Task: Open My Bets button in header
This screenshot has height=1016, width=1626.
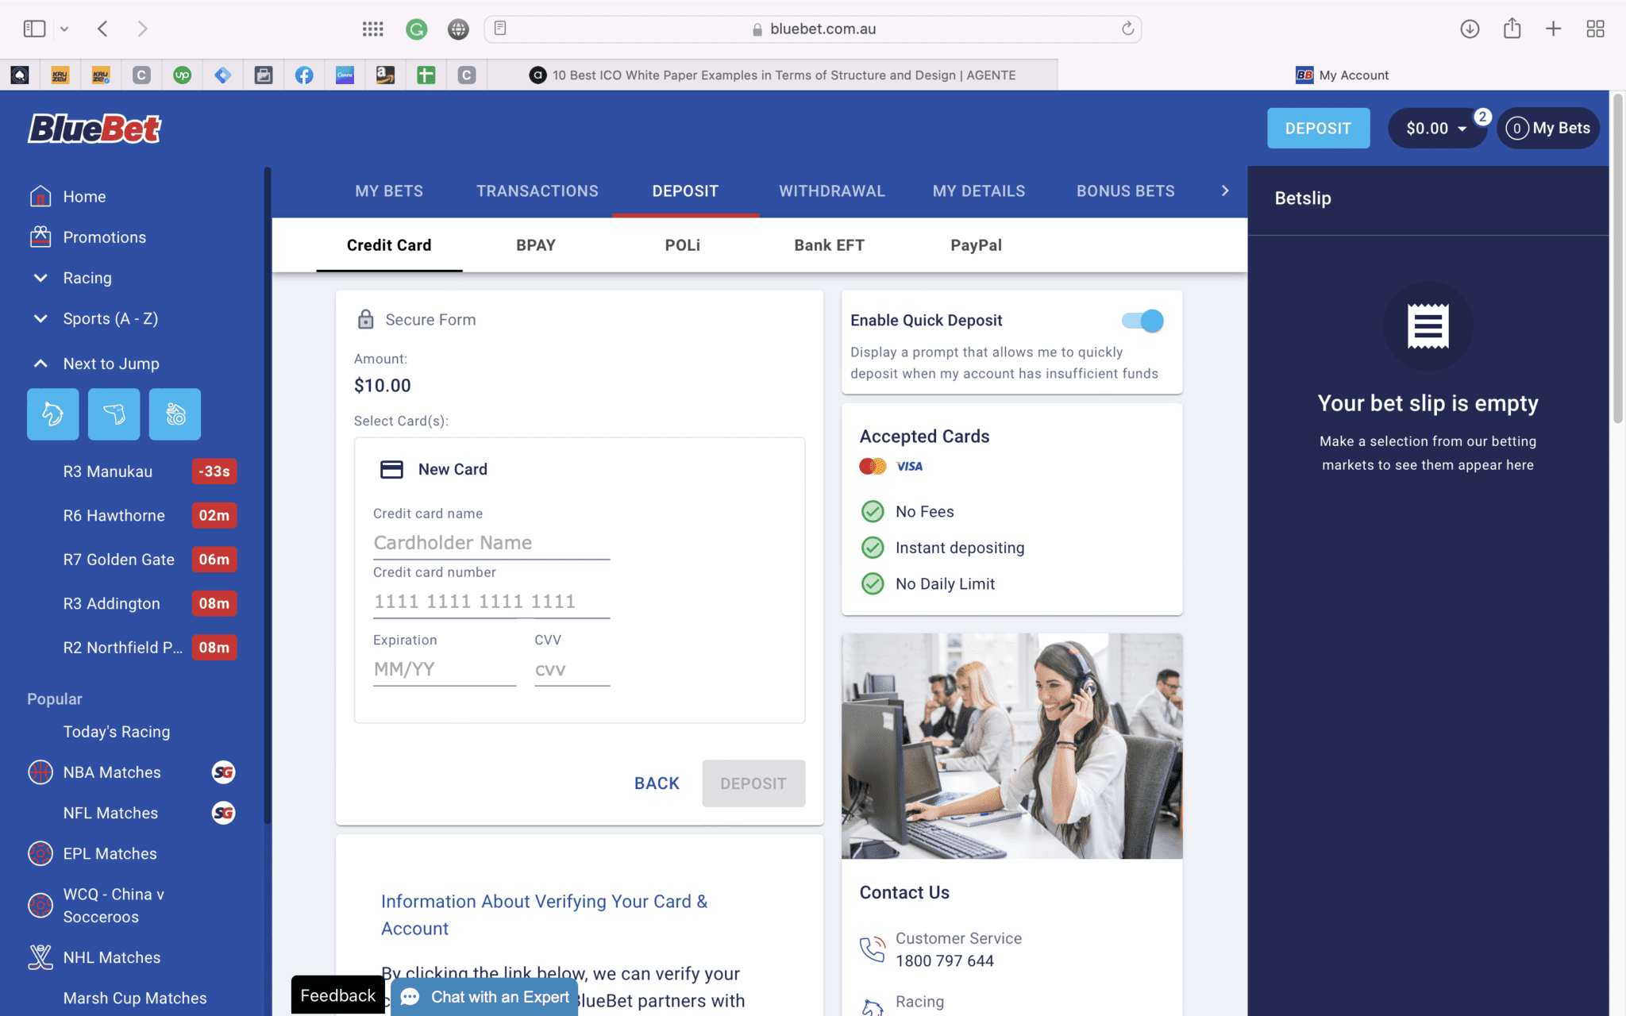Action: (x=1548, y=128)
